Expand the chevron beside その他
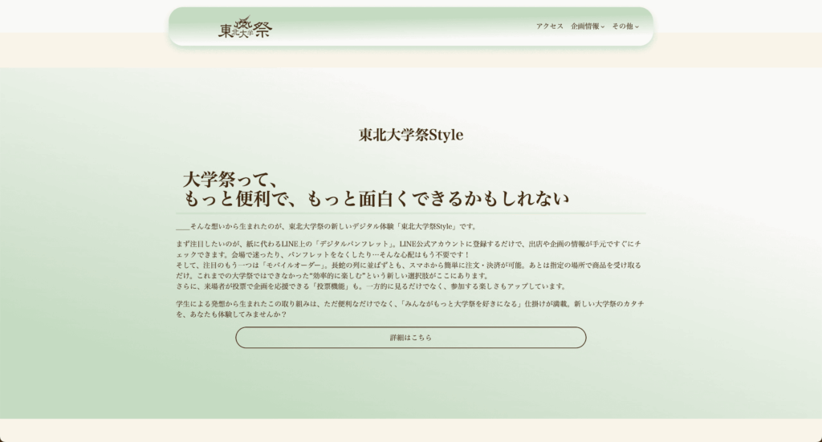The image size is (822, 442). 637,27
